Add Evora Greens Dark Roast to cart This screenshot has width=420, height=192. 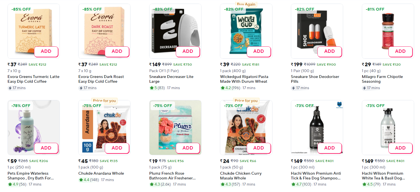[117, 51]
